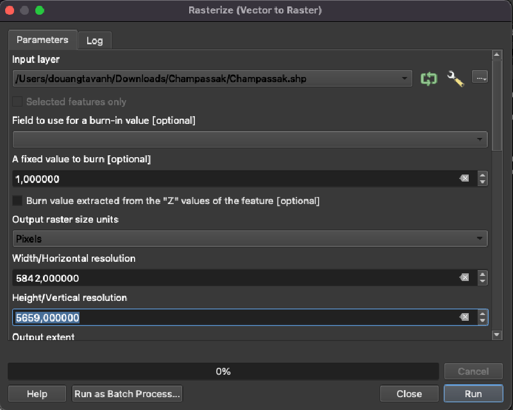Click Run as Batch Process button
513x410 pixels.
click(x=128, y=393)
